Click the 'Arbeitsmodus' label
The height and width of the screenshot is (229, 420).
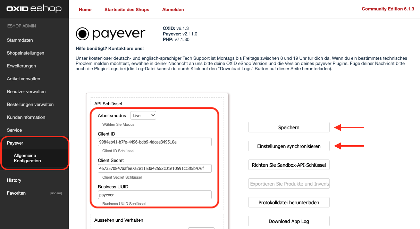coord(112,115)
